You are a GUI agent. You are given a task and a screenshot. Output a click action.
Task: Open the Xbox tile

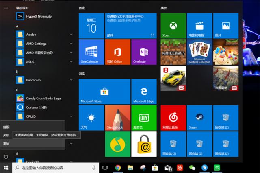(x=173, y=26)
